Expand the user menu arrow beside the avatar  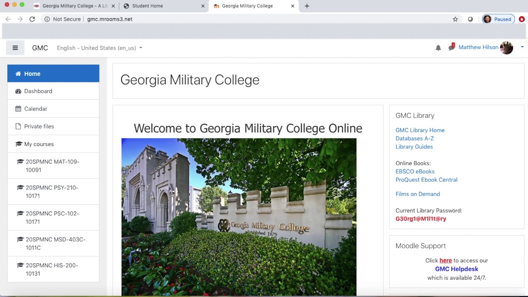click(x=522, y=47)
